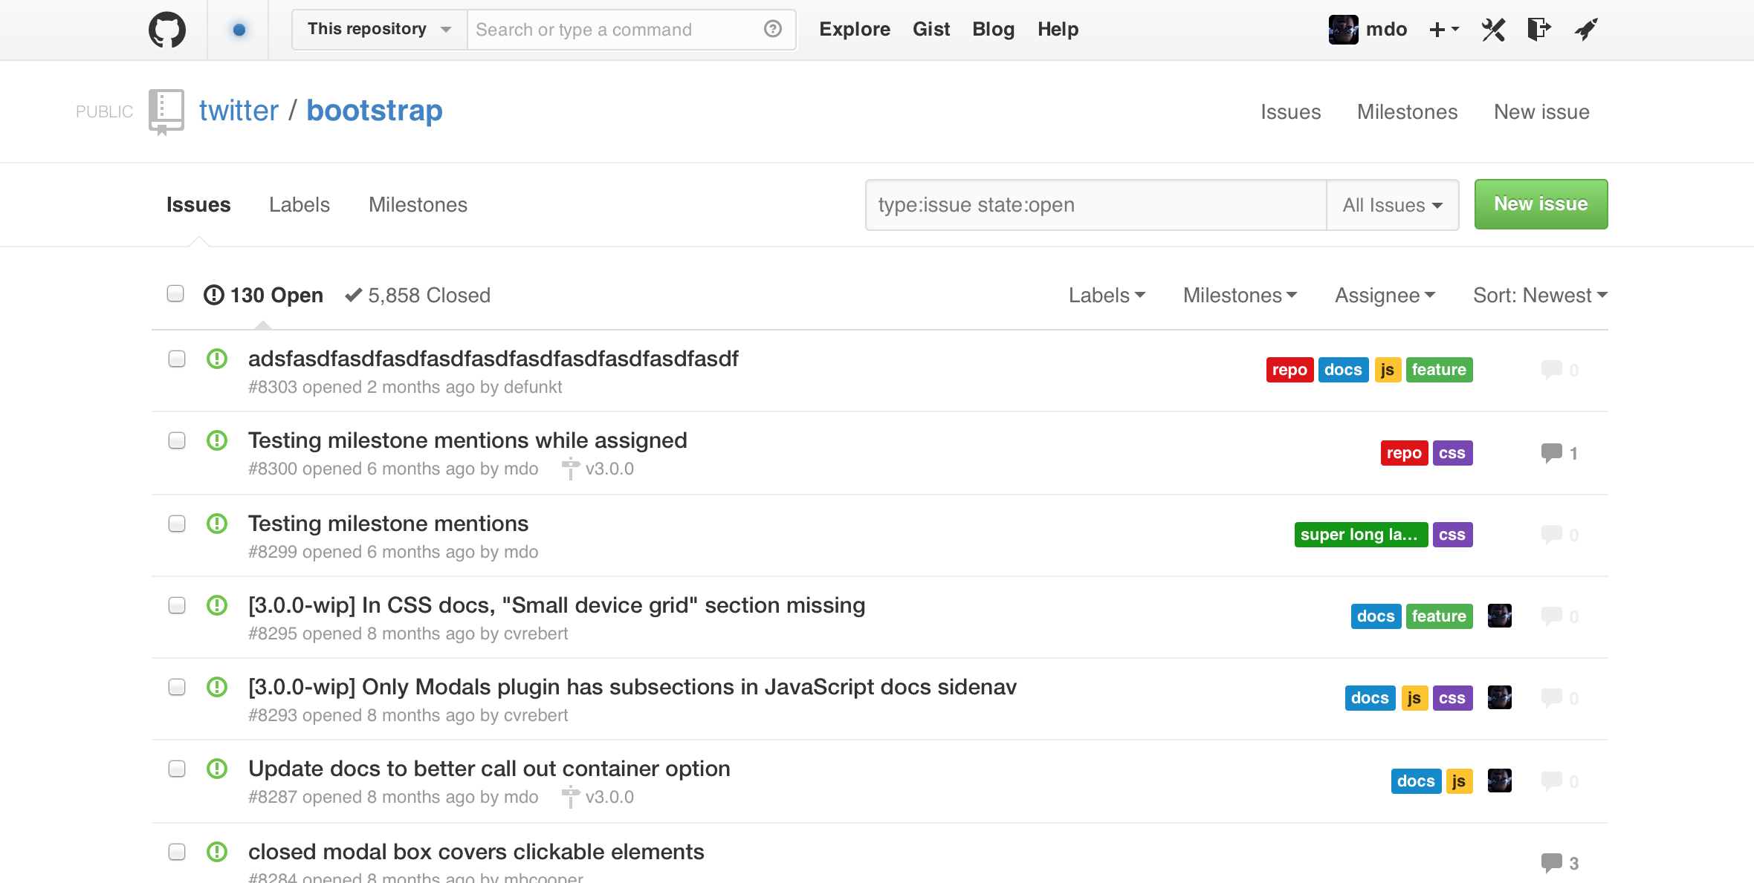Check the box for Update docs issue #8287
Screen dimensions: 1754x883
(x=177, y=769)
